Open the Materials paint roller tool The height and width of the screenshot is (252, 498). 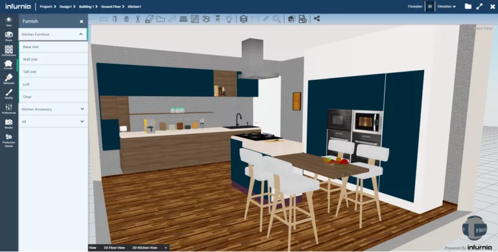[8, 79]
